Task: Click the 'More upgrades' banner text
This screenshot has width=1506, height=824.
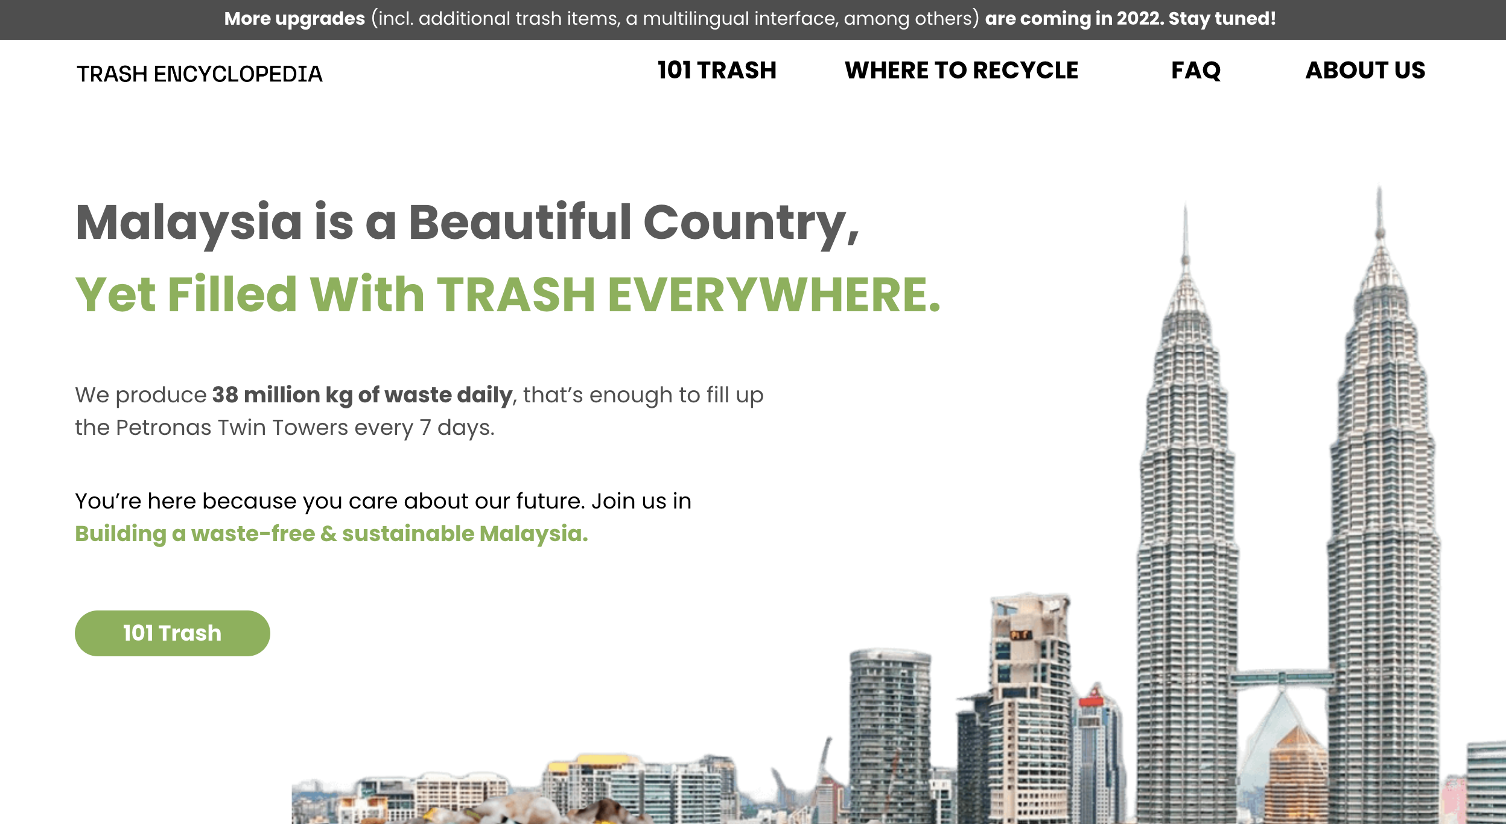Action: (x=294, y=19)
